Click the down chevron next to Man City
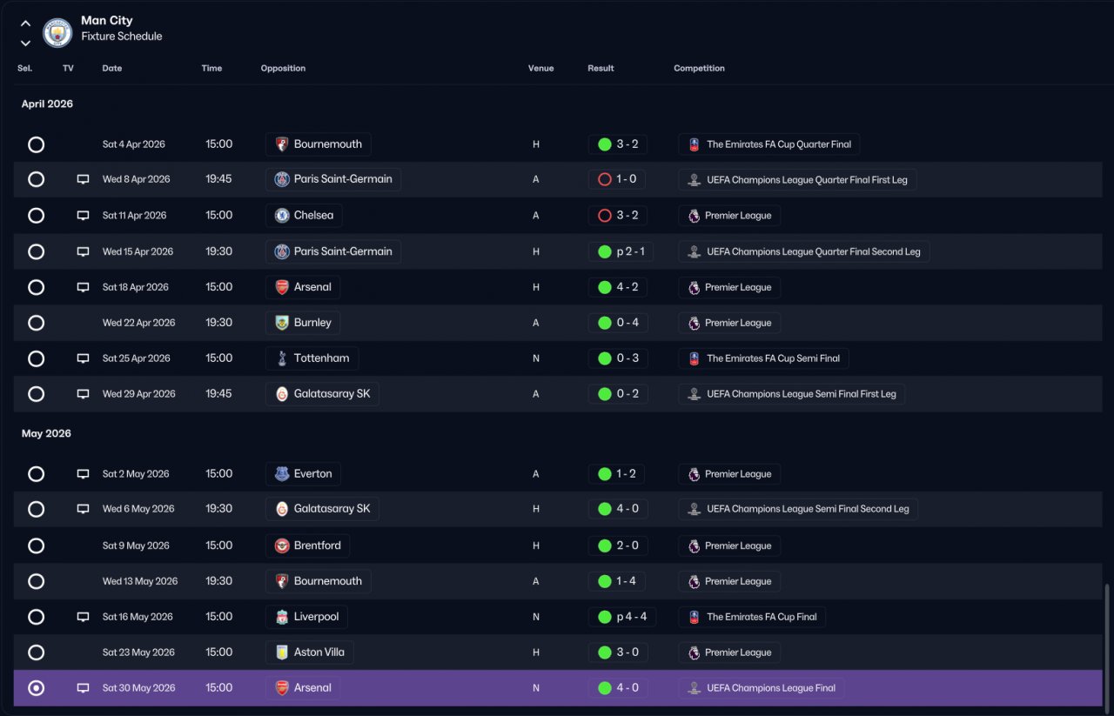Image resolution: width=1114 pixels, height=716 pixels. tap(25, 43)
